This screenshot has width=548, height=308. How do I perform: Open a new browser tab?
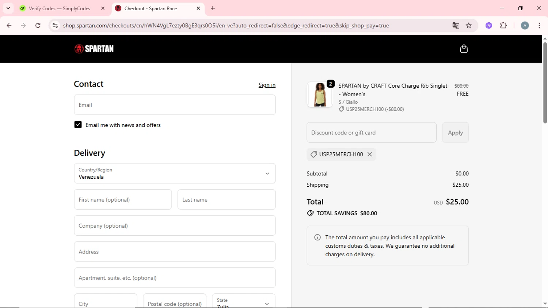click(213, 8)
